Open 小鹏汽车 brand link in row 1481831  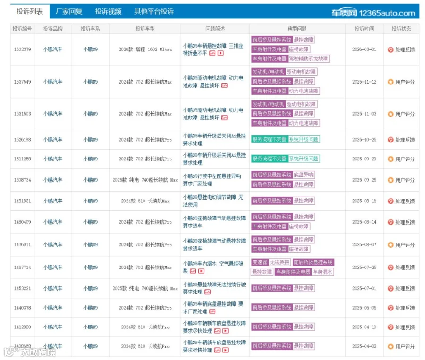53,201
